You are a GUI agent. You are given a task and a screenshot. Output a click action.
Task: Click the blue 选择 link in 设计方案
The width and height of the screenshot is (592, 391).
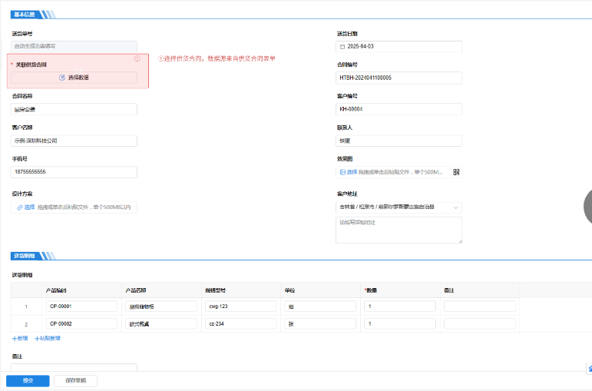click(29, 207)
